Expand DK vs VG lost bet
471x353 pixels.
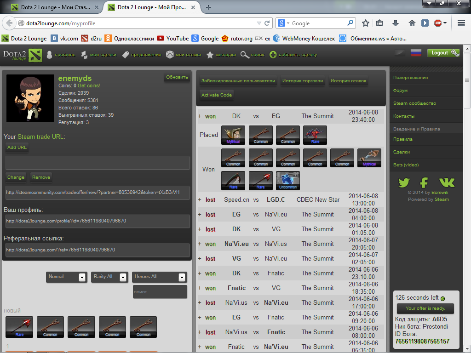click(x=200, y=229)
